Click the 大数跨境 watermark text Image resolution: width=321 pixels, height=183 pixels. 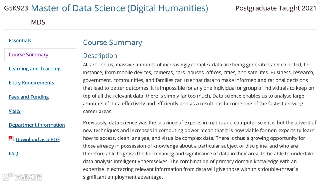point(29,177)
